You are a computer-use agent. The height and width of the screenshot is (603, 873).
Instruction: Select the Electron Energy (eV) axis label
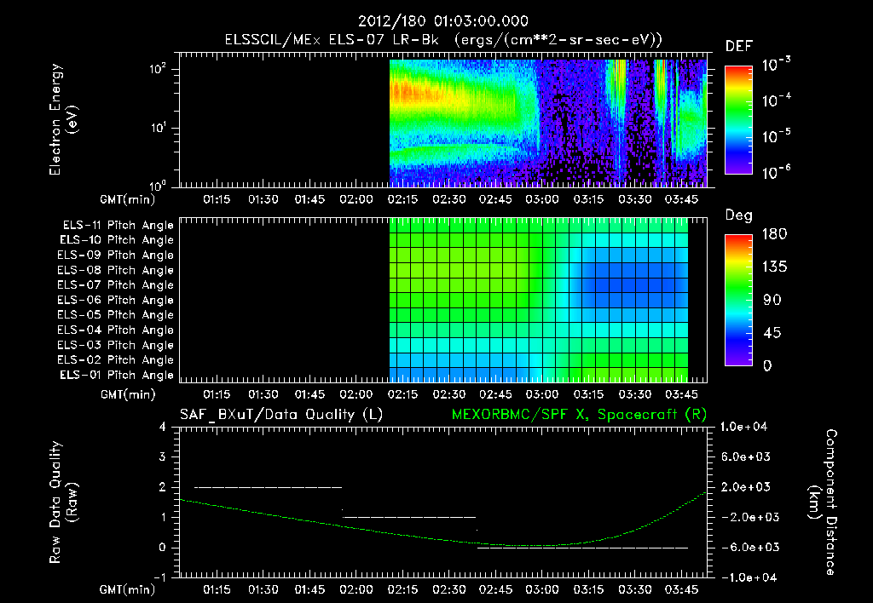64,119
